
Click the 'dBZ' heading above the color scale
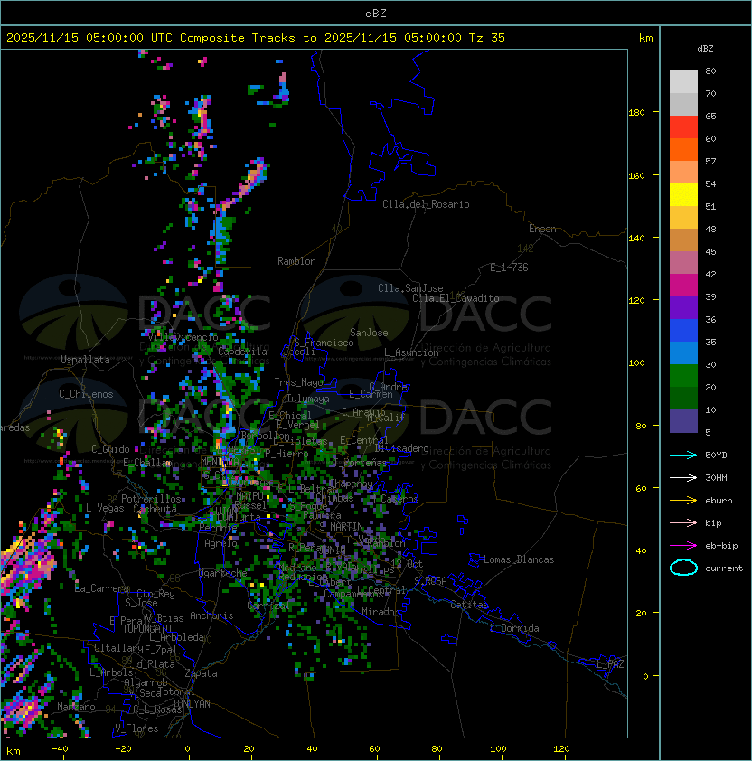coord(705,49)
